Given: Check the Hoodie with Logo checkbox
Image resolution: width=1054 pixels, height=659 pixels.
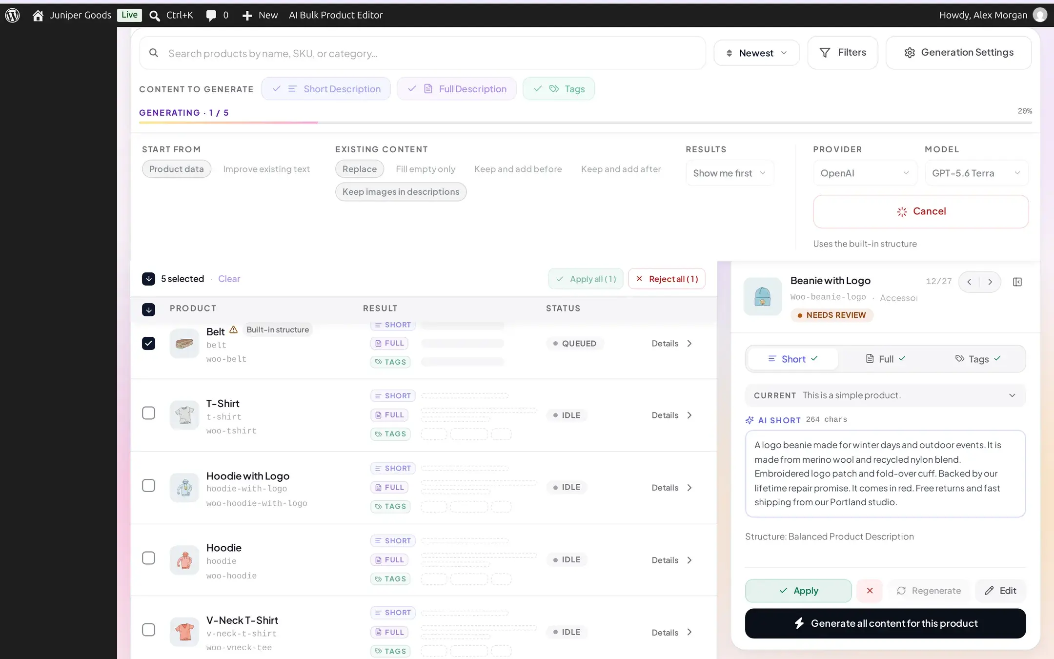Looking at the screenshot, I should pyautogui.click(x=149, y=486).
